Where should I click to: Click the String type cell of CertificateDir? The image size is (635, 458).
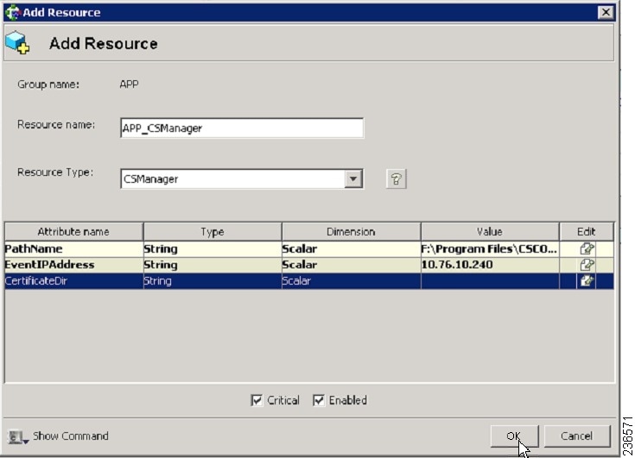tap(213, 281)
